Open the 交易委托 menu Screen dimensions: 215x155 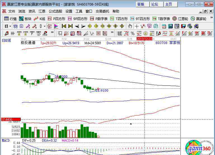pyautogui.click(x=102, y=11)
